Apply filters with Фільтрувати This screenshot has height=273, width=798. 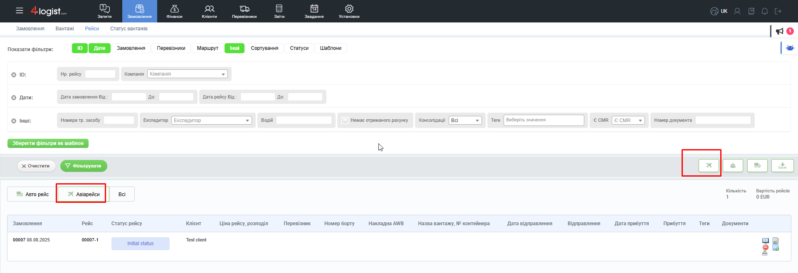[x=84, y=166]
